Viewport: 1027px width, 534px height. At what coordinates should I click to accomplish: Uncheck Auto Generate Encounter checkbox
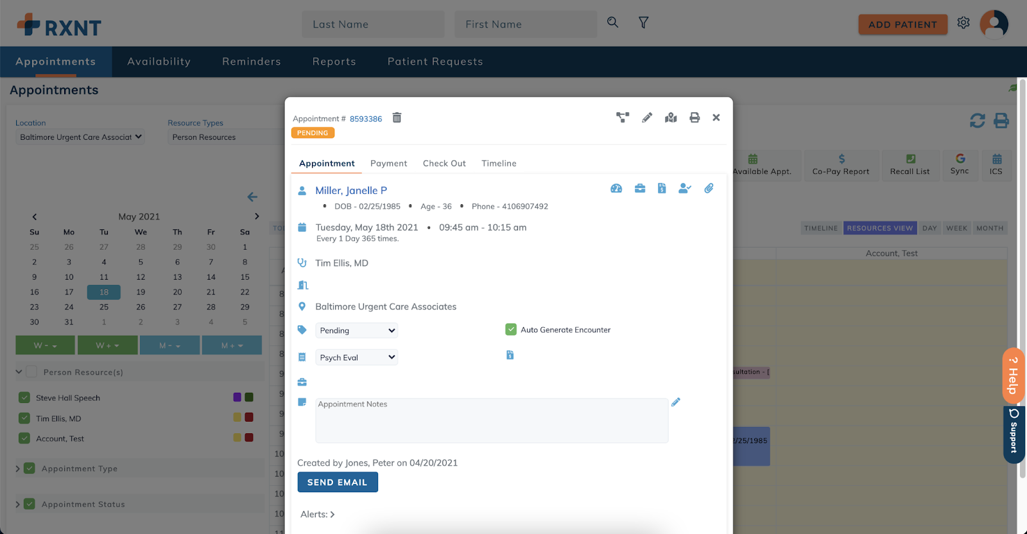click(x=511, y=330)
